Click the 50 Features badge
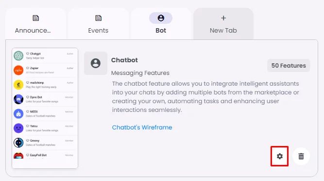 coord(289,66)
